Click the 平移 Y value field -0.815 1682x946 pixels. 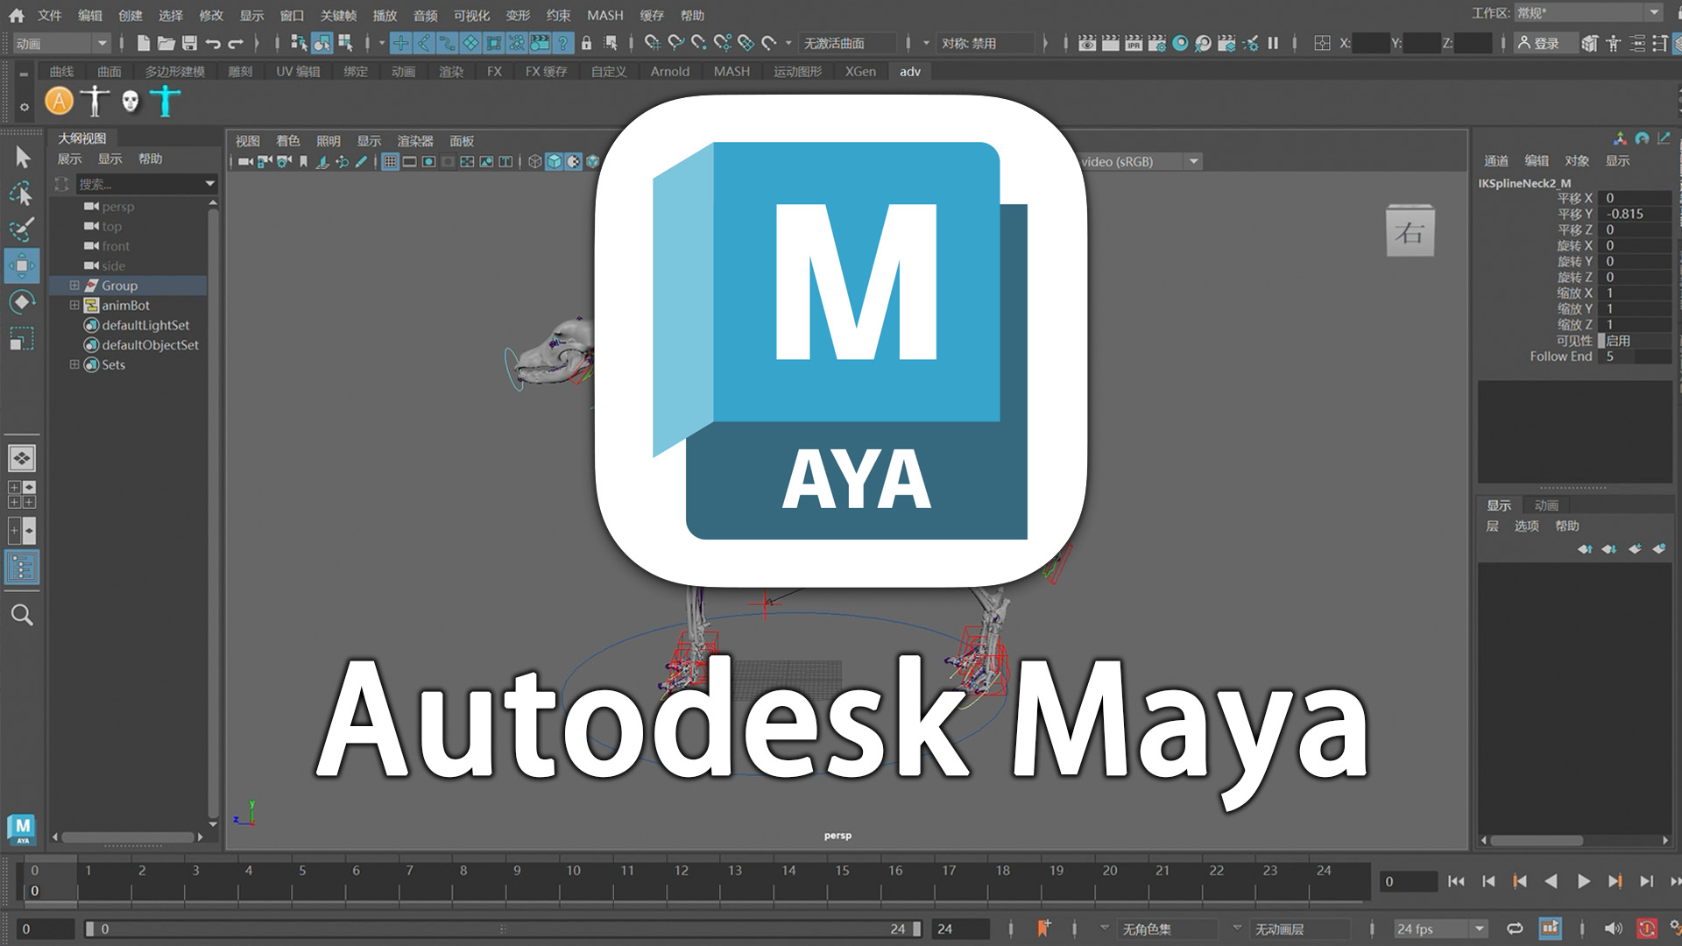coord(1635,214)
